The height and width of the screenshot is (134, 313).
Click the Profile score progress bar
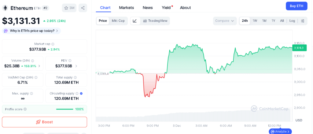65,109
